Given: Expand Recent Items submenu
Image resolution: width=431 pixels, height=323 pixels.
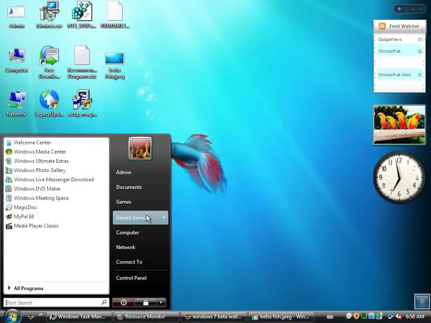Looking at the screenshot, I should pyautogui.click(x=141, y=217).
